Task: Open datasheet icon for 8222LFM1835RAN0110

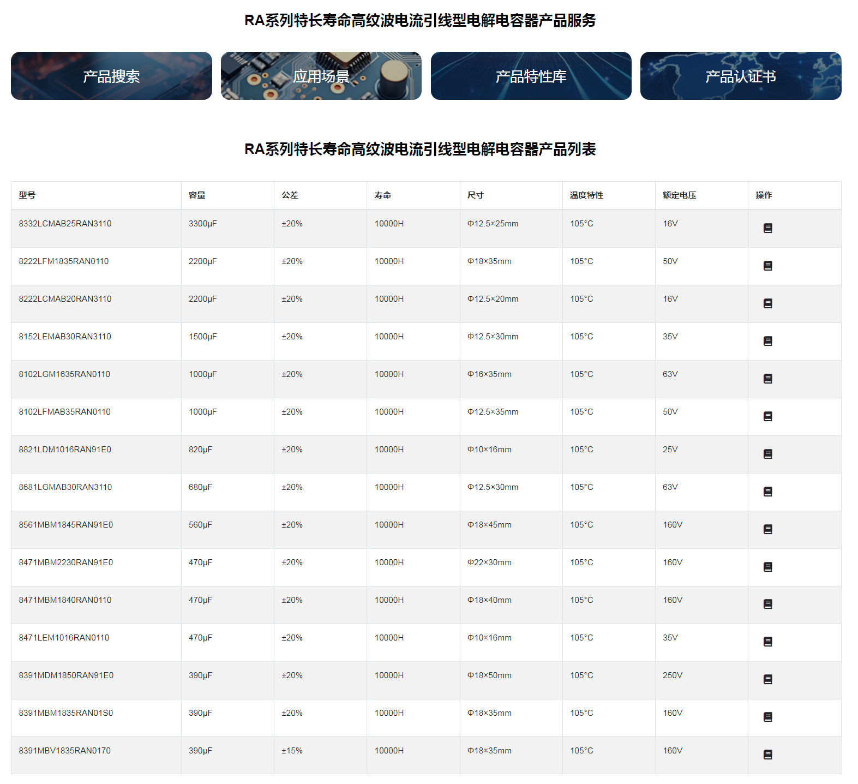Action: 767,266
